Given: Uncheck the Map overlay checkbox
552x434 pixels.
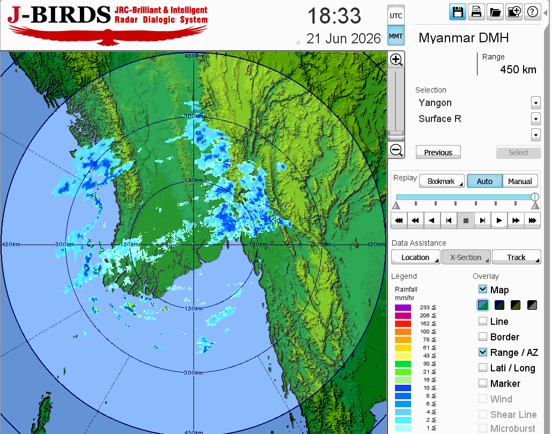Looking at the screenshot, I should pyautogui.click(x=483, y=289).
